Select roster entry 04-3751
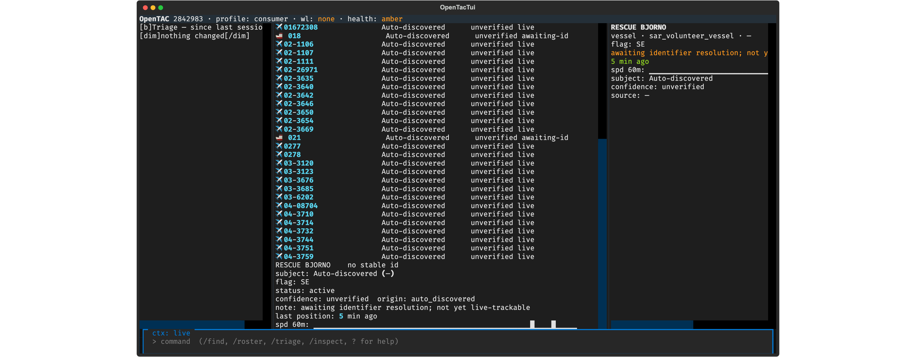This screenshot has width=916, height=357. click(x=405, y=248)
